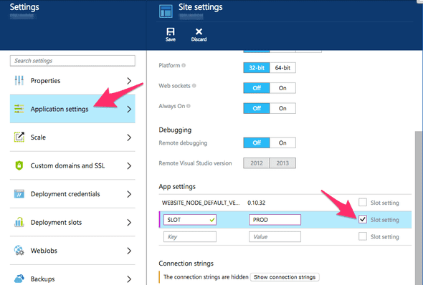
Task: Click the info icon beside Always On
Action: 189,106
